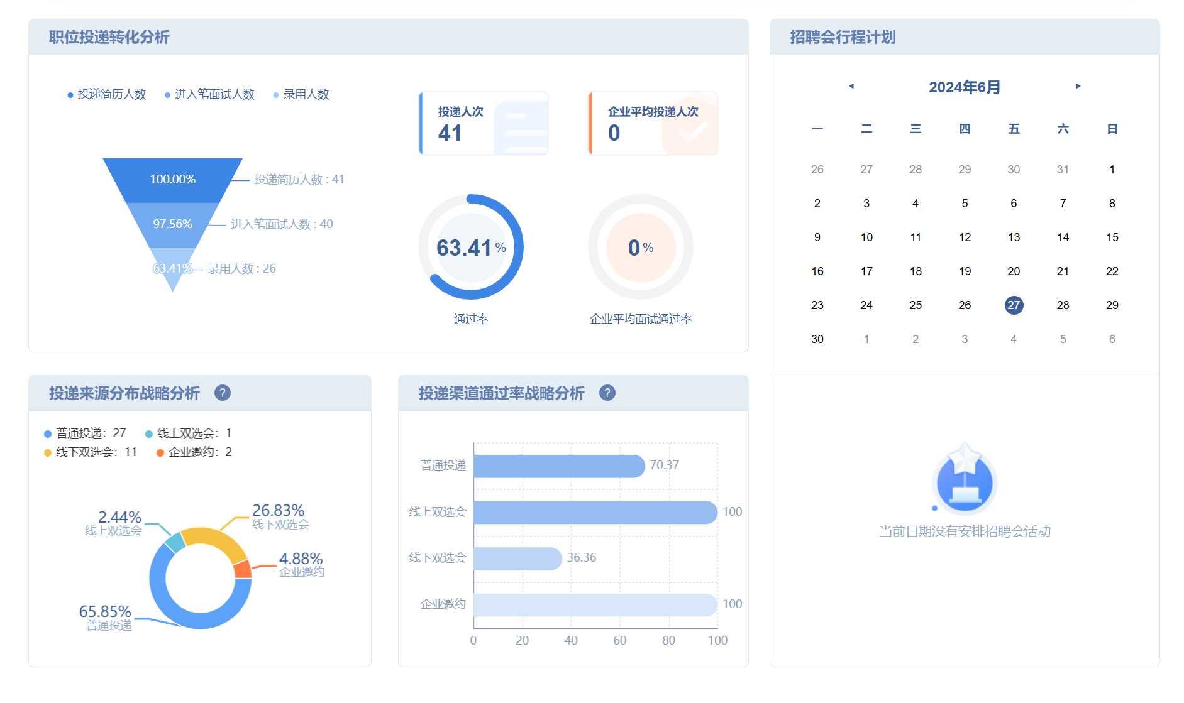
Task: Toggle 录用人数 legend item
Action: coord(301,95)
